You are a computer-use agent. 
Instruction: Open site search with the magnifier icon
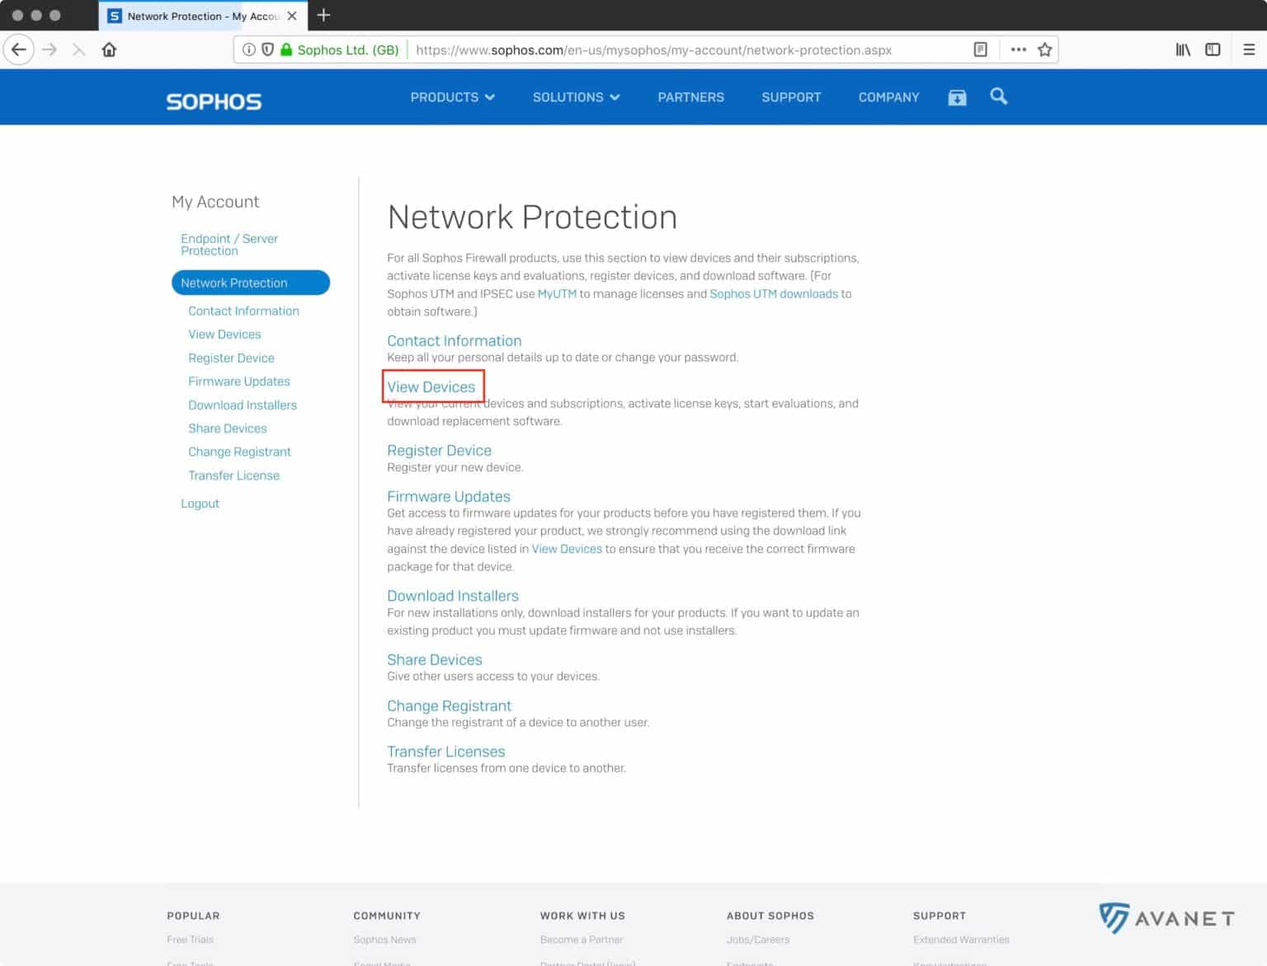998,96
